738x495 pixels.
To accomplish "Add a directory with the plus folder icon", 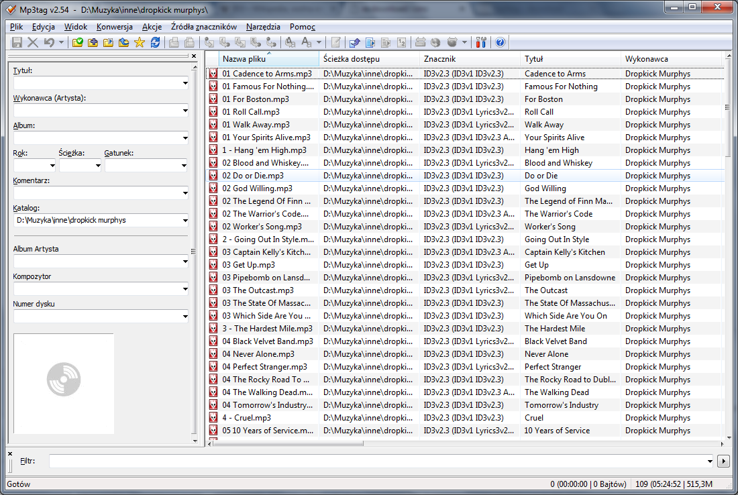I will pos(93,42).
